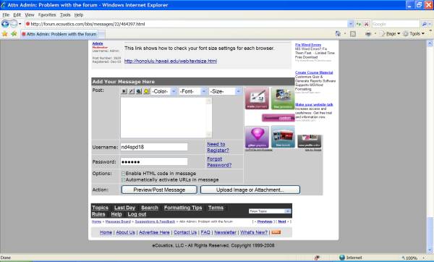Viewport: 434px width, 262px height.
Task: Expand the recent pages arrow beside Forward button
Action: click(20, 24)
